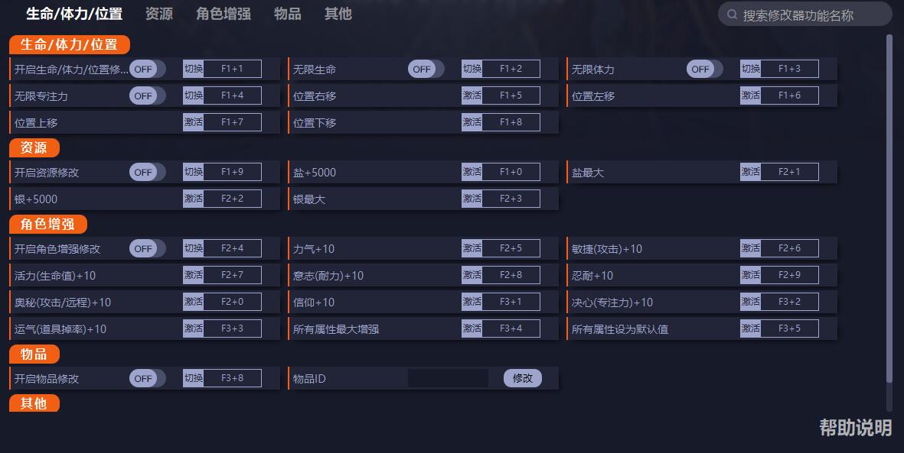Open the 其他 menu item
The height and width of the screenshot is (453, 904).
tap(338, 13)
